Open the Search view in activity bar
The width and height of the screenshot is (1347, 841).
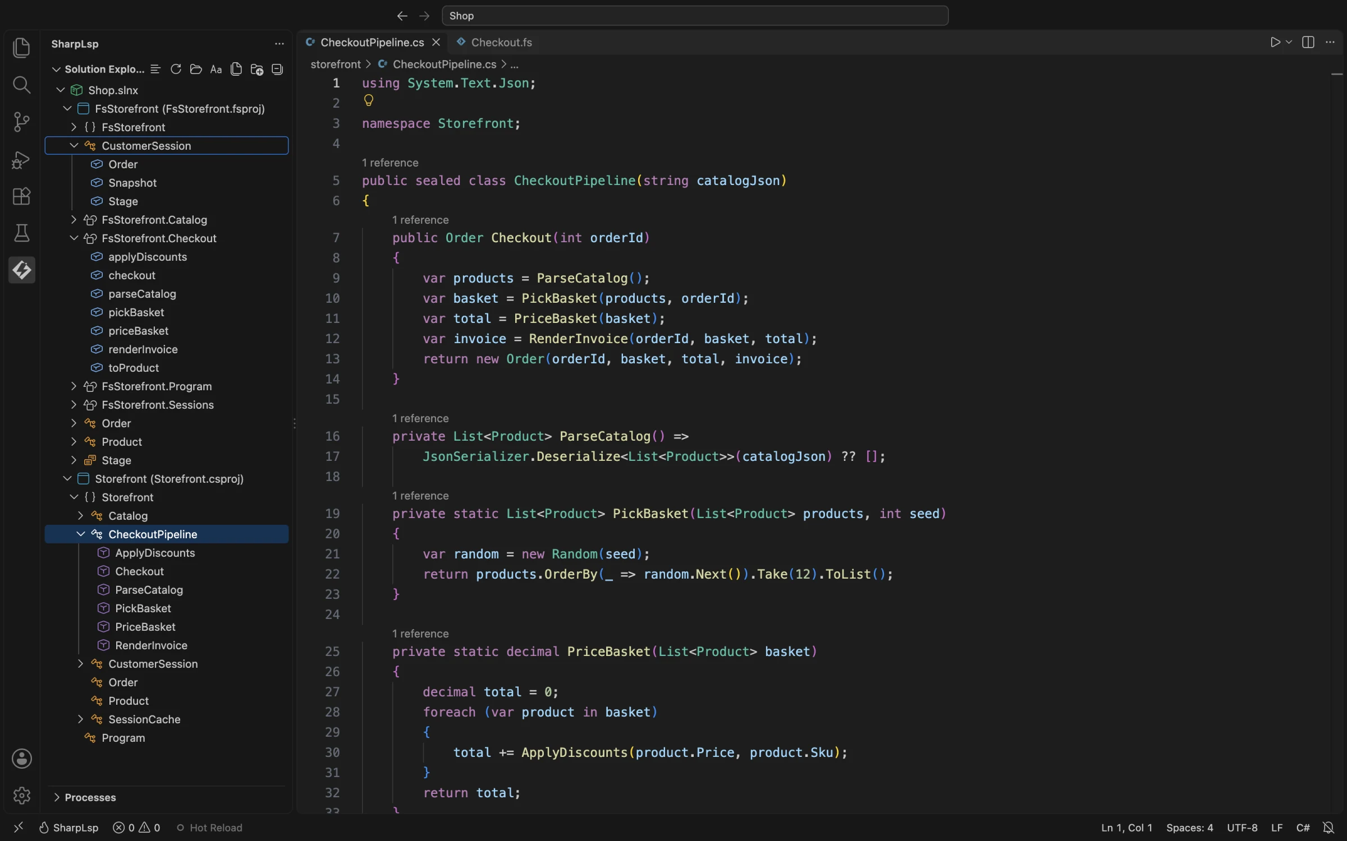[x=21, y=85]
